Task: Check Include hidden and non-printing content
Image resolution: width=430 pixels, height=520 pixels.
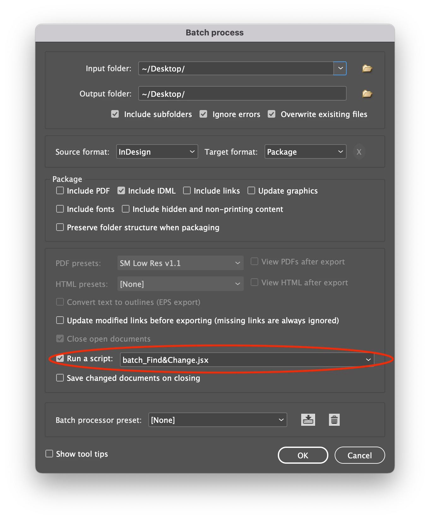Action: (x=126, y=209)
